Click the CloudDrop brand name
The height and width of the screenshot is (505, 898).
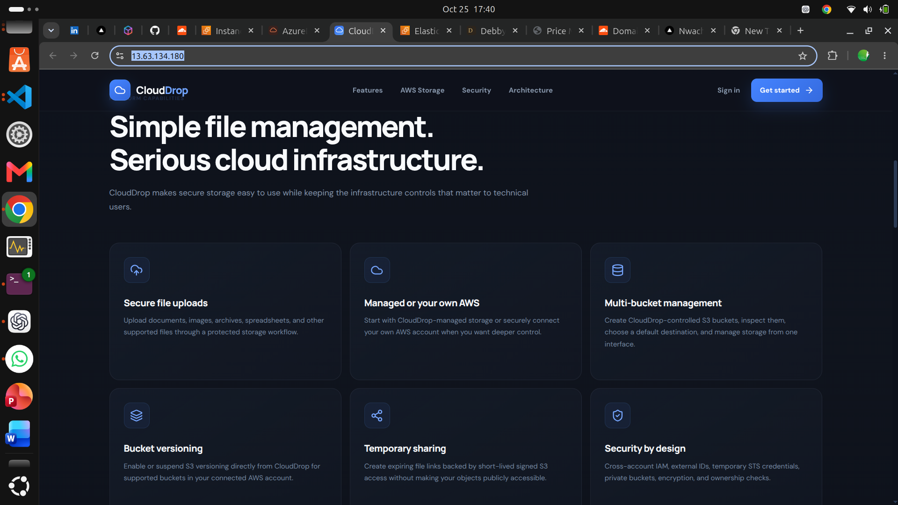(x=162, y=90)
